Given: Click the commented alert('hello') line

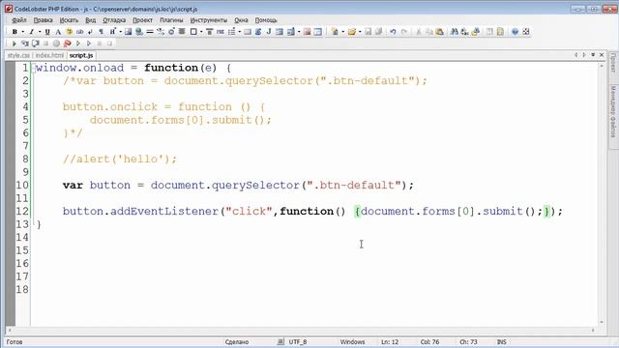Looking at the screenshot, I should pos(120,159).
